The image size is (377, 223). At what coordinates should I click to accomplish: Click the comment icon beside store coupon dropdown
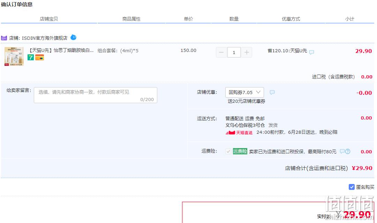point(272,92)
